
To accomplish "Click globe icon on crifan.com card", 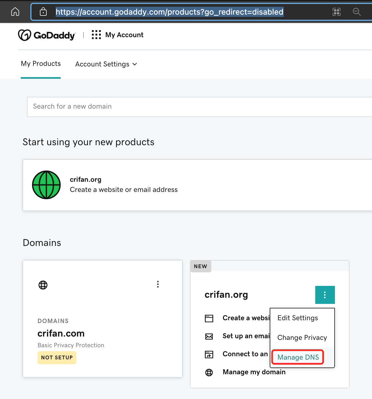I will coord(43,285).
